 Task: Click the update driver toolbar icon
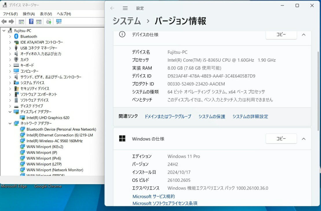tap(49, 22)
